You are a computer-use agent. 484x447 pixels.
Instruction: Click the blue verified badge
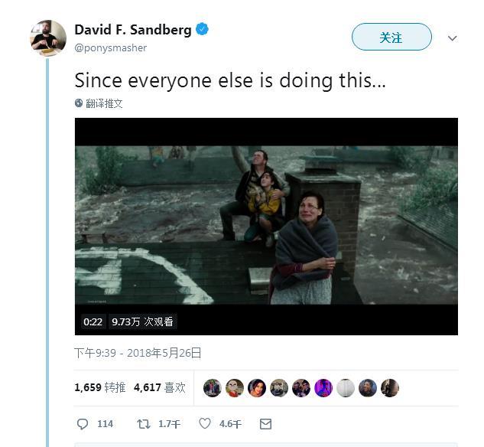(203, 30)
